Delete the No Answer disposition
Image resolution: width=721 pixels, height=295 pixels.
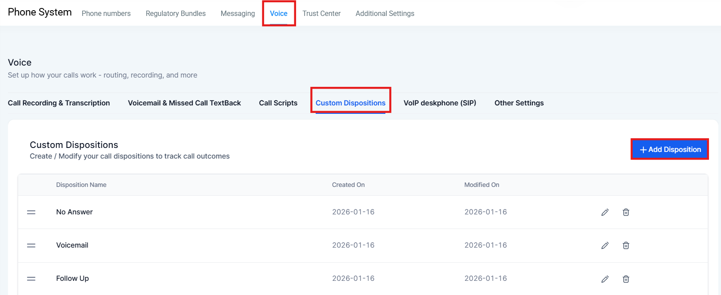pos(626,212)
